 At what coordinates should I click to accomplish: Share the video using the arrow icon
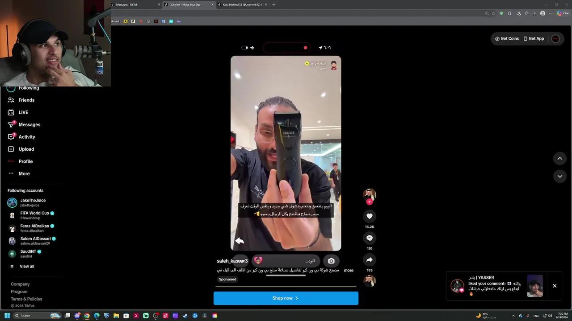370,259
